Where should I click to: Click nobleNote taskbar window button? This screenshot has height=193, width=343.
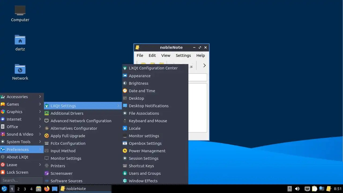tap(85, 189)
